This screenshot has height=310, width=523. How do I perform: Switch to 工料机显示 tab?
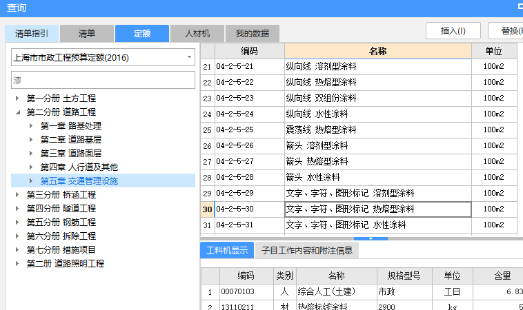coord(227,250)
